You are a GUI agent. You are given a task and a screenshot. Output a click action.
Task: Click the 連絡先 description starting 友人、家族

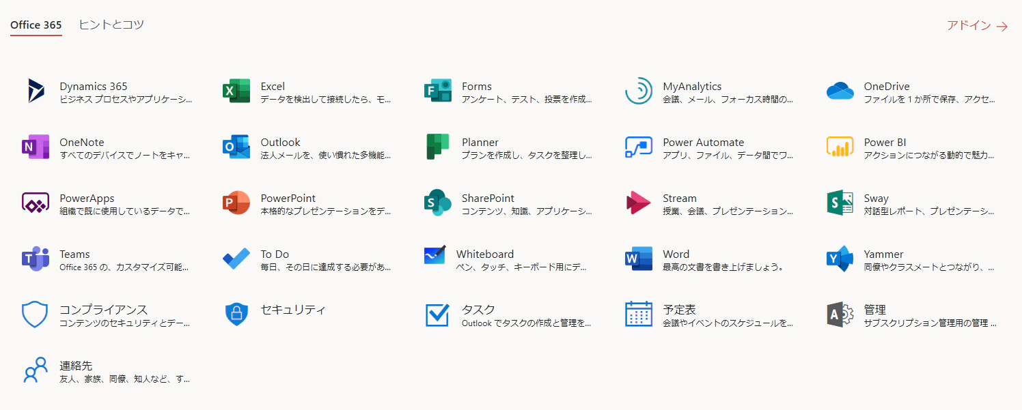125,379
